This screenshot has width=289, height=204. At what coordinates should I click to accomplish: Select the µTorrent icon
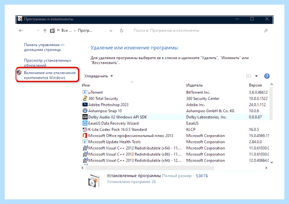(x=85, y=92)
